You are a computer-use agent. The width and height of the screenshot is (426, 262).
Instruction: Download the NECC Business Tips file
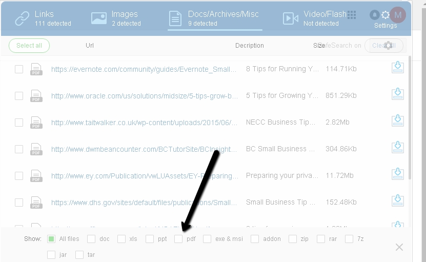[397, 121]
